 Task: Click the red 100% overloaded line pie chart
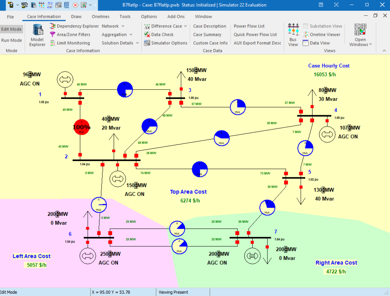pyautogui.click(x=80, y=127)
